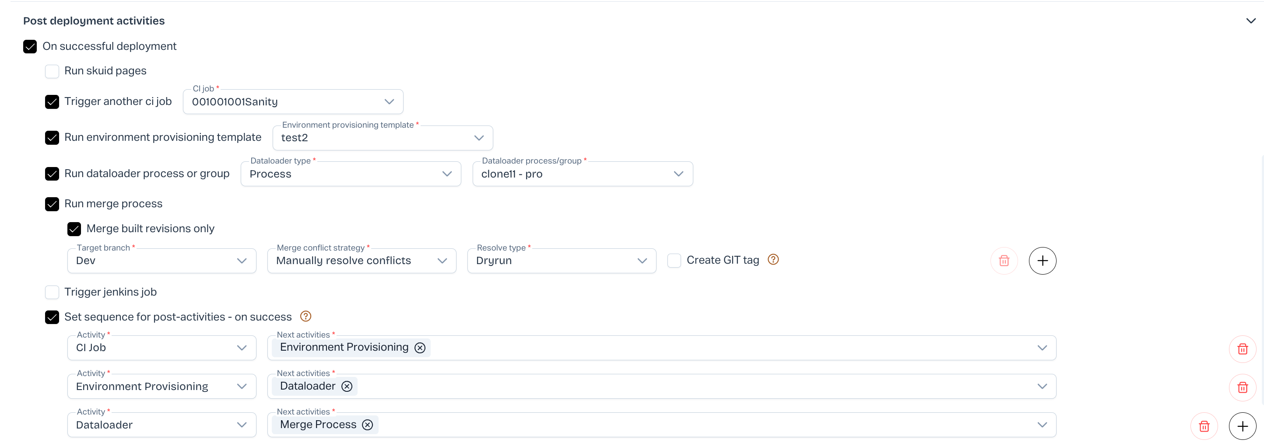Open help for Create GIT tag
This screenshot has height=446, width=1264.
(773, 260)
